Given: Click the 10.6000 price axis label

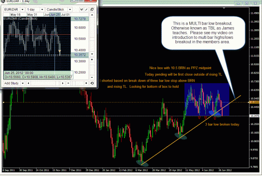Looking at the screenshot, I should click(80, 28).
